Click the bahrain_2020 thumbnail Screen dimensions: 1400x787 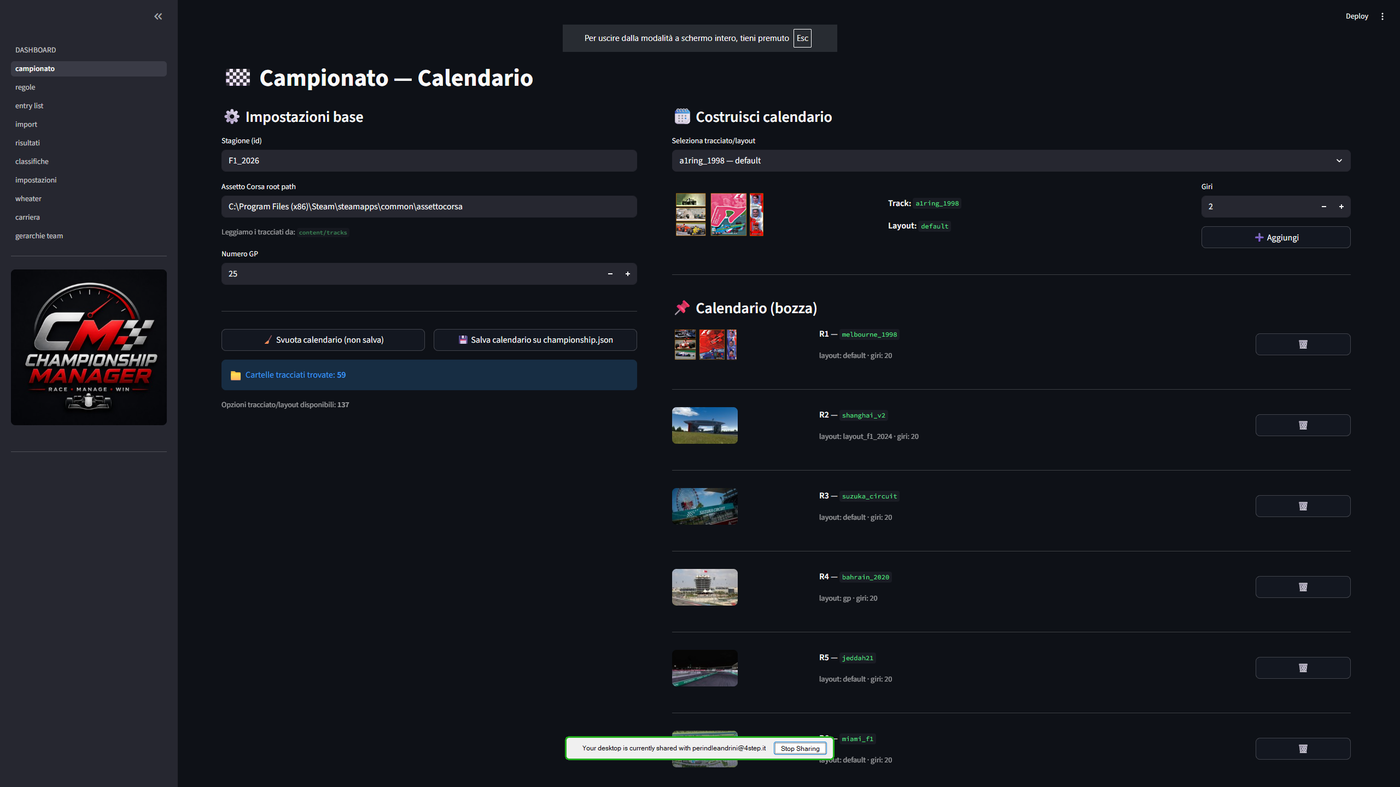coord(705,587)
